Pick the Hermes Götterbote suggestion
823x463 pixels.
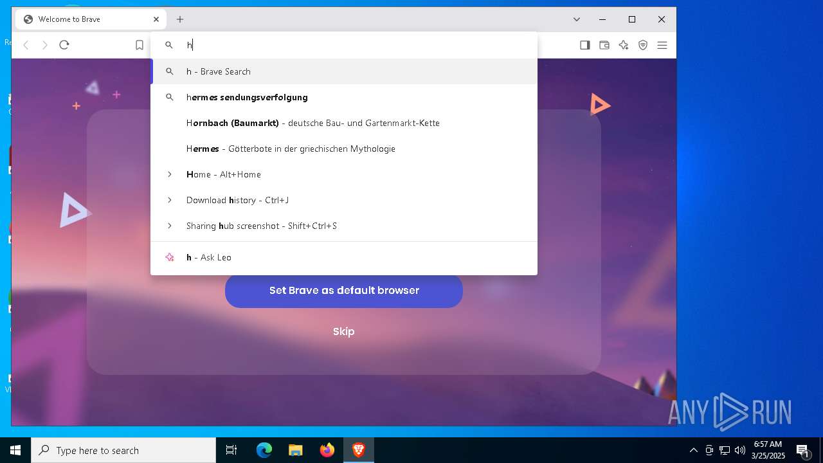pyautogui.click(x=344, y=149)
